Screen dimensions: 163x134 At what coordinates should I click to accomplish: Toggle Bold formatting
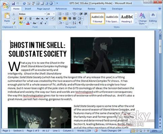(x=21, y=18)
